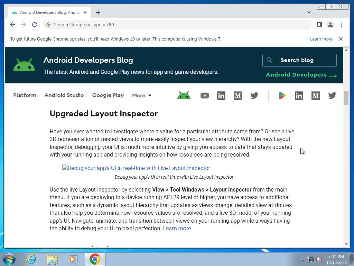Go back with the browser back arrow
The image size is (354, 266).
click(x=12, y=25)
